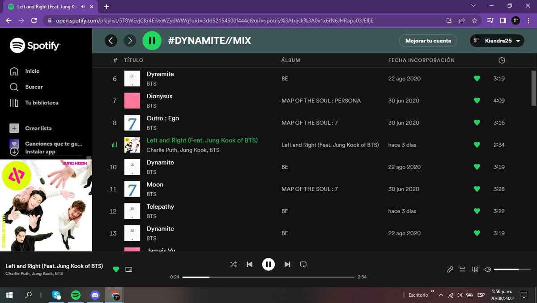Share this page from address bar

click(x=462, y=21)
